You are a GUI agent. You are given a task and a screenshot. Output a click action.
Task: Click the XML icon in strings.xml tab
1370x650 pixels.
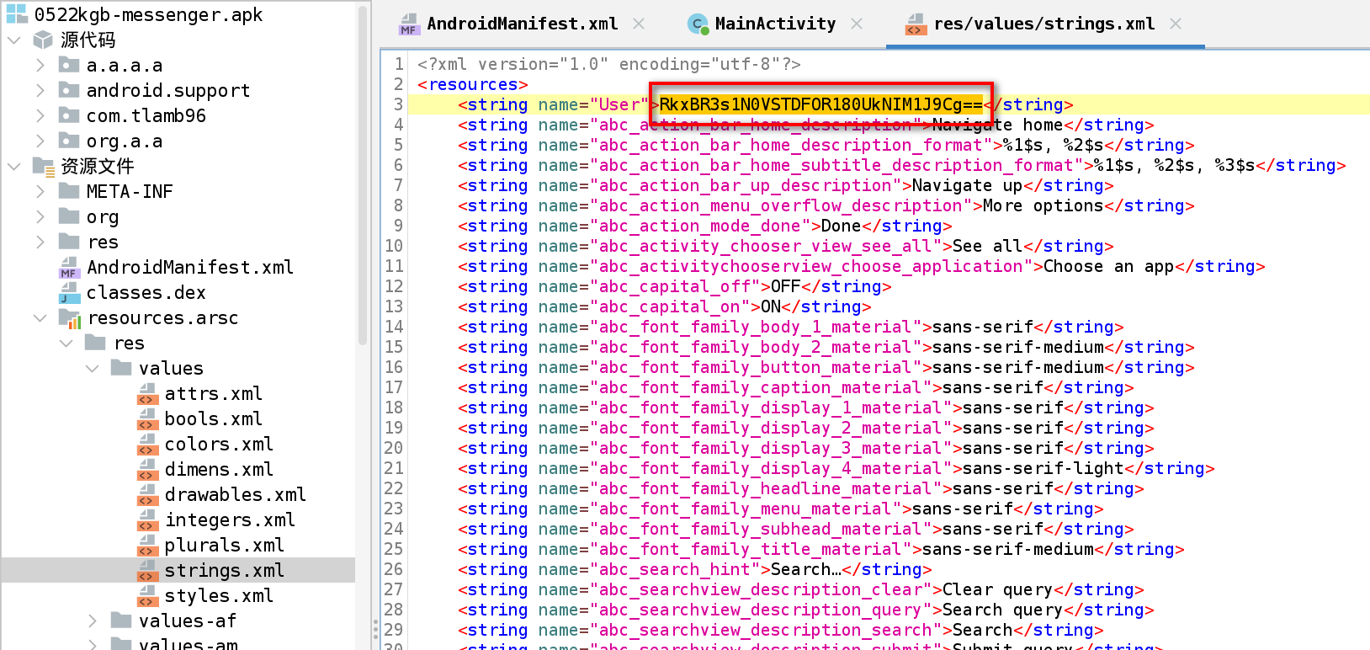pos(916,24)
